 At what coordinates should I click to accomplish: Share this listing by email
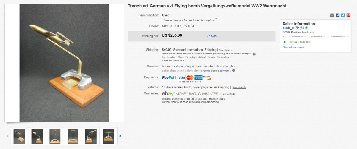coord(332,15)
